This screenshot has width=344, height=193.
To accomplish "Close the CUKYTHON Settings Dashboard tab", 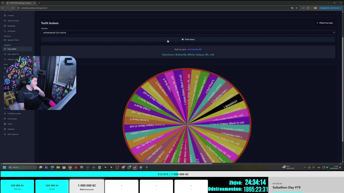I will 34,3.
